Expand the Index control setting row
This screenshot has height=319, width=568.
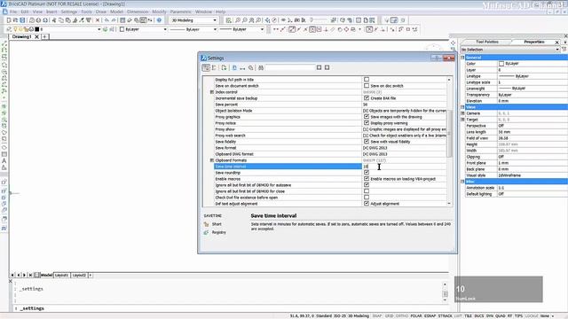[212, 92]
